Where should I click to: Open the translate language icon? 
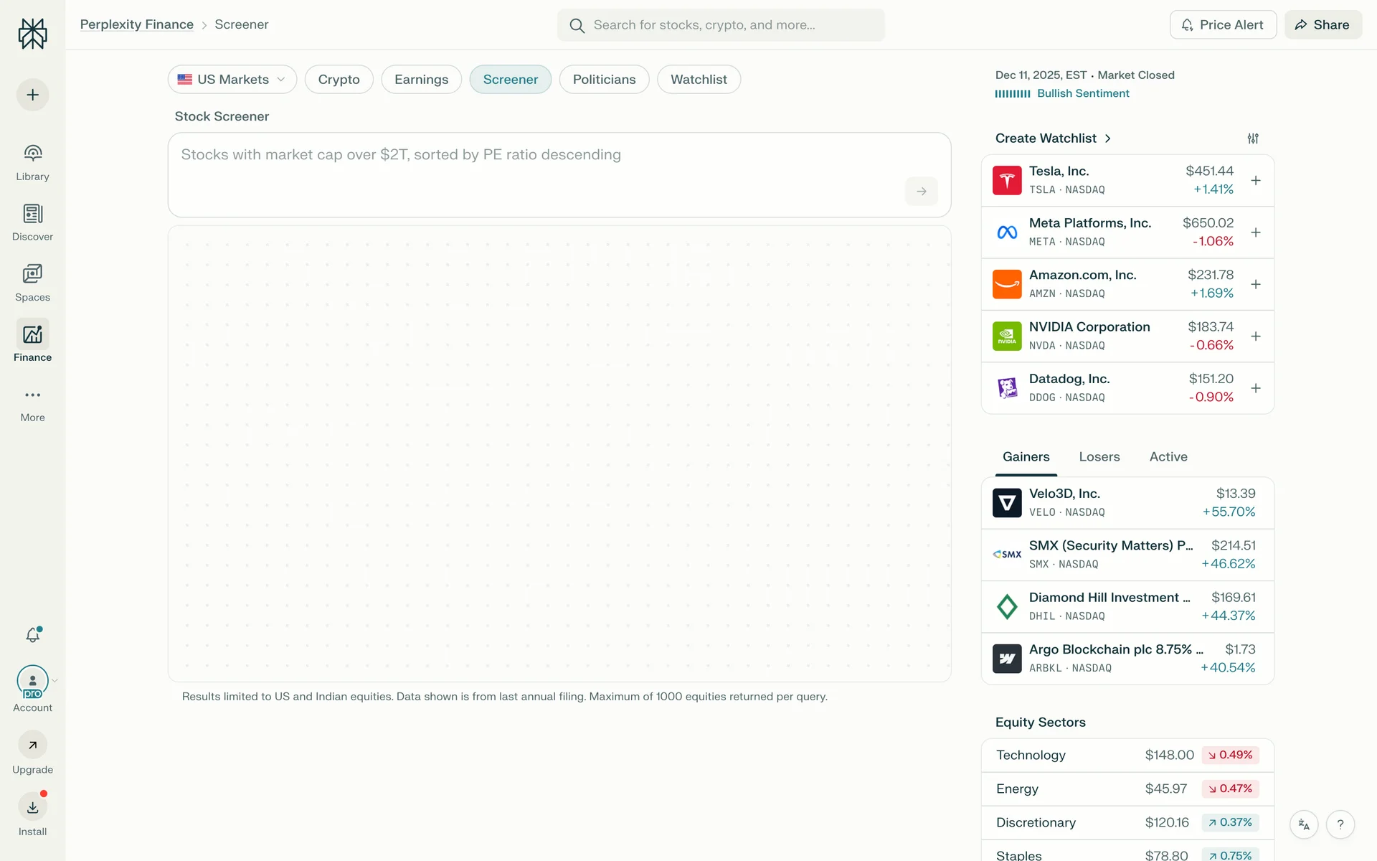[x=1304, y=824]
